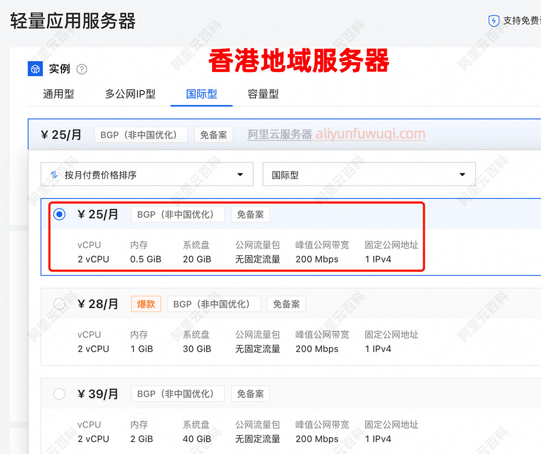This screenshot has height=454, width=541.
Task: Click 1 IPv4 value in ¥39 plan
Action: tap(378, 439)
